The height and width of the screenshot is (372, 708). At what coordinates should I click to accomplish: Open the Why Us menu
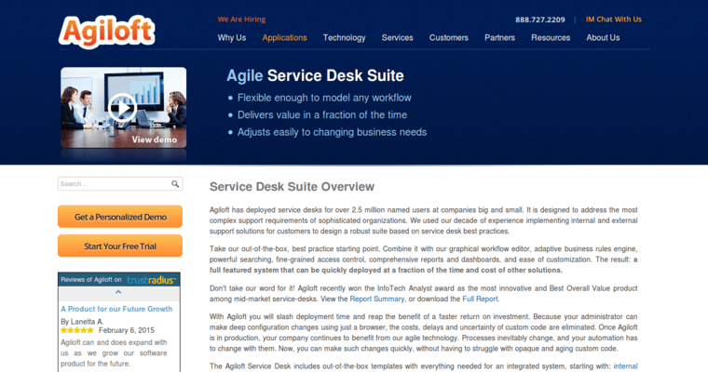(232, 38)
